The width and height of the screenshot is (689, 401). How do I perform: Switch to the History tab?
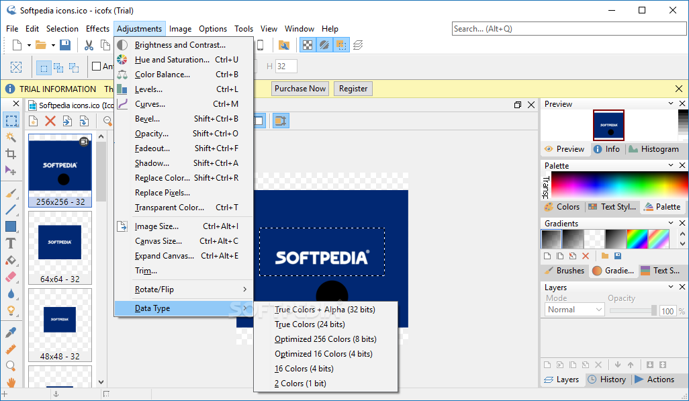607,380
